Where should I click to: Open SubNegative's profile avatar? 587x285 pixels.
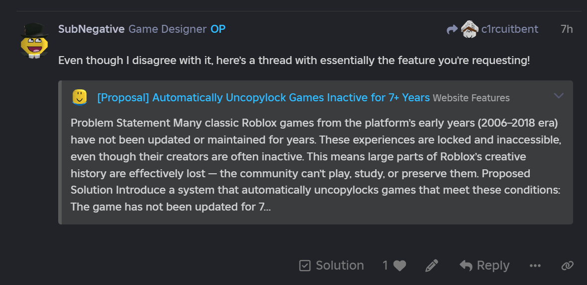point(34,41)
